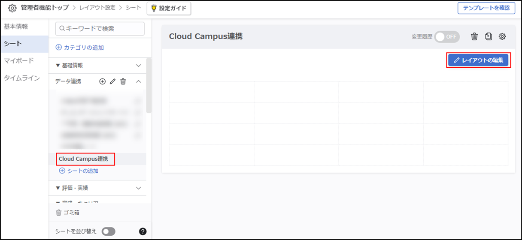This screenshot has height=240, width=522.
Task: Click the gear icon beside 管理者機能トップ
Action: coord(12,8)
